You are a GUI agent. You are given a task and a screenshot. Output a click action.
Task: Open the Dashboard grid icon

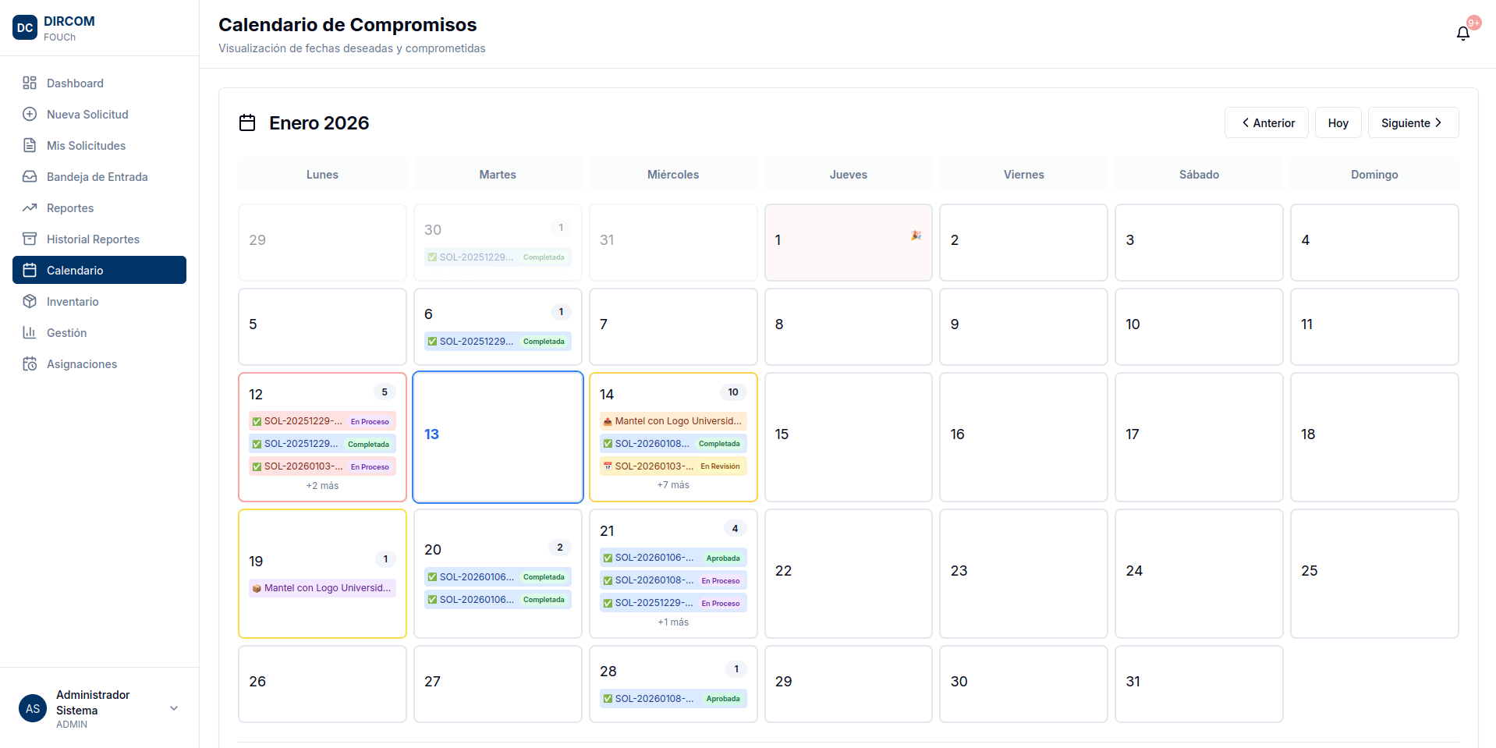click(30, 83)
